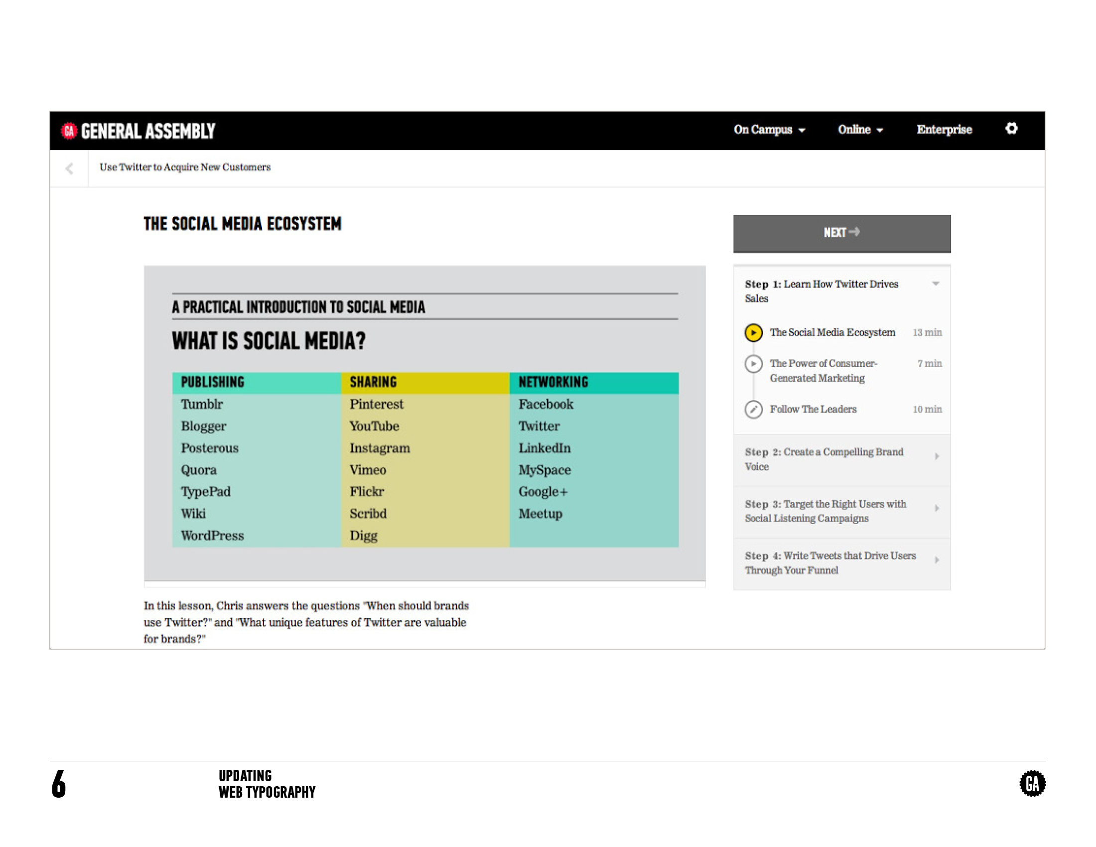Open the settings gear icon
The height and width of the screenshot is (847, 1096).
click(1011, 129)
